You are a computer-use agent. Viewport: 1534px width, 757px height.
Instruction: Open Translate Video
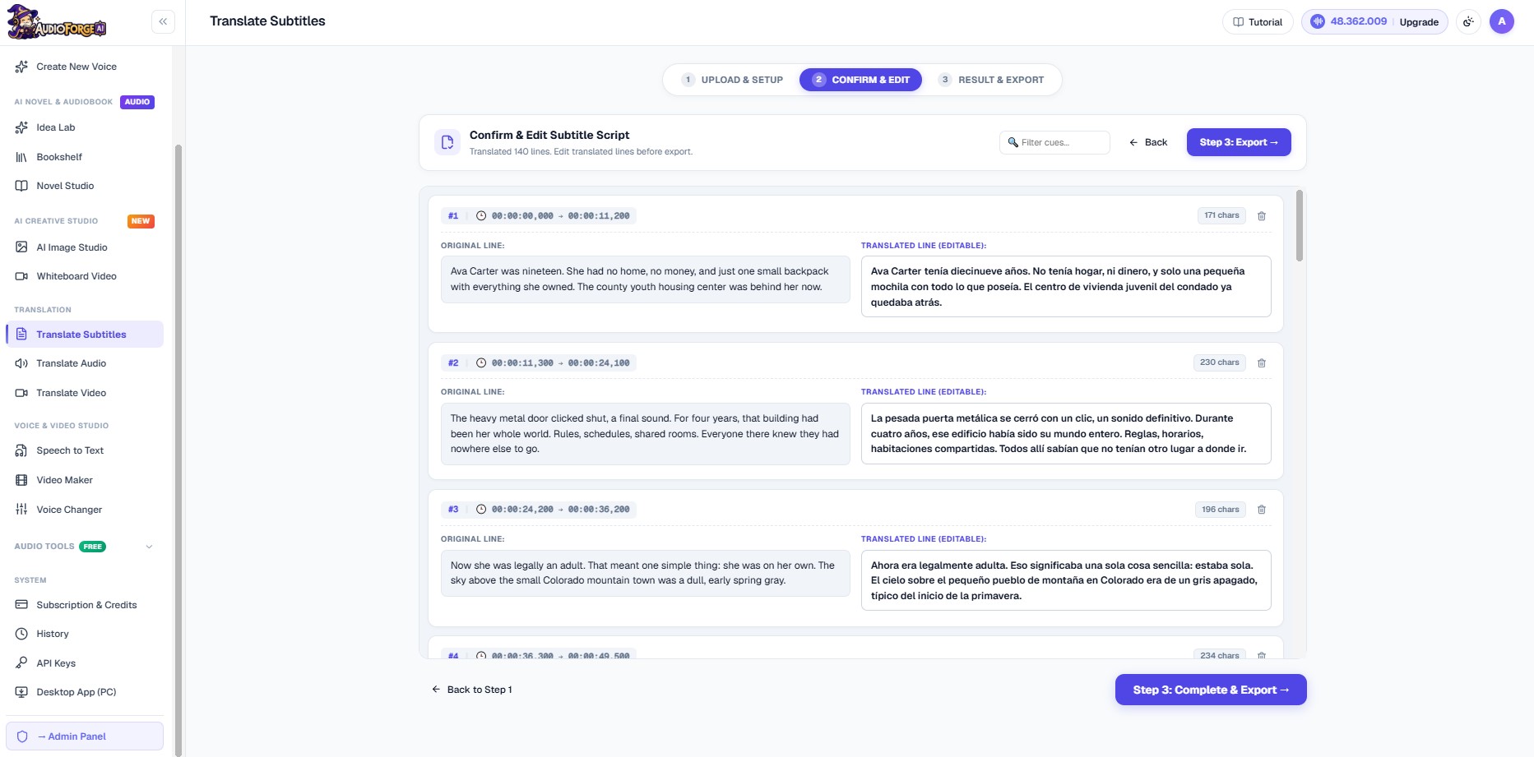(x=85, y=393)
